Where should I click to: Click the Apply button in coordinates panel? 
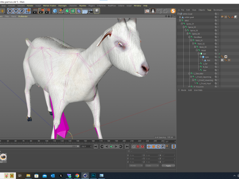point(168,166)
